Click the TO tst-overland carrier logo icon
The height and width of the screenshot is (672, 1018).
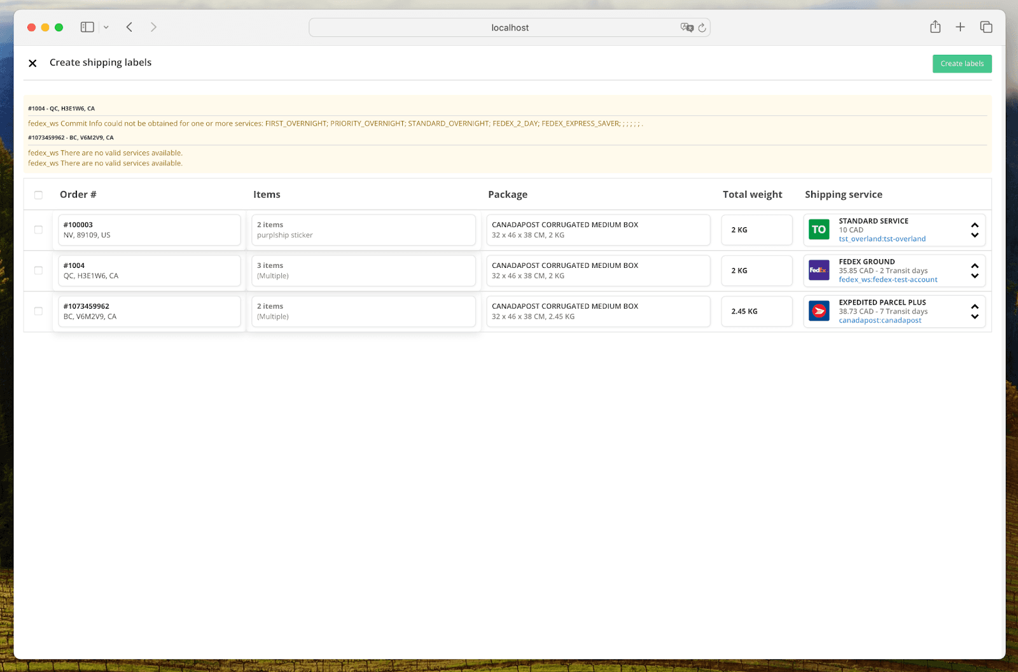(818, 228)
